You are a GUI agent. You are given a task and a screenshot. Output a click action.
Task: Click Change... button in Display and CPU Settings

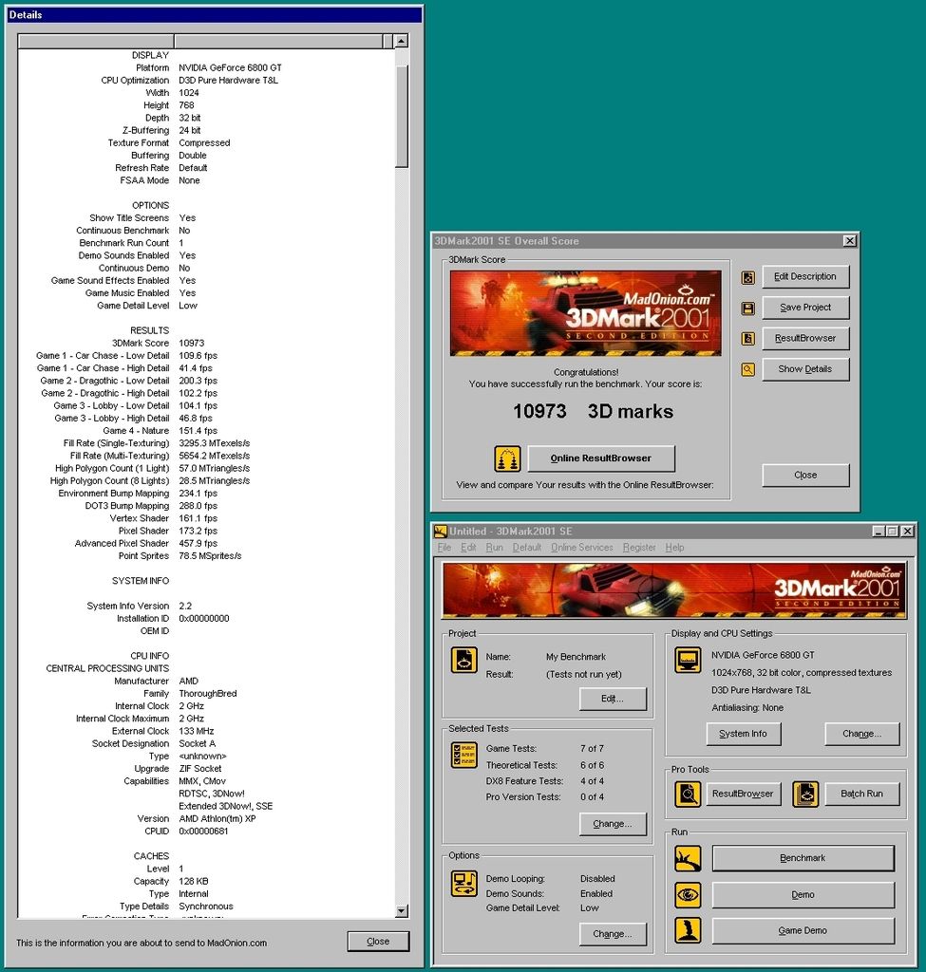coord(861,734)
